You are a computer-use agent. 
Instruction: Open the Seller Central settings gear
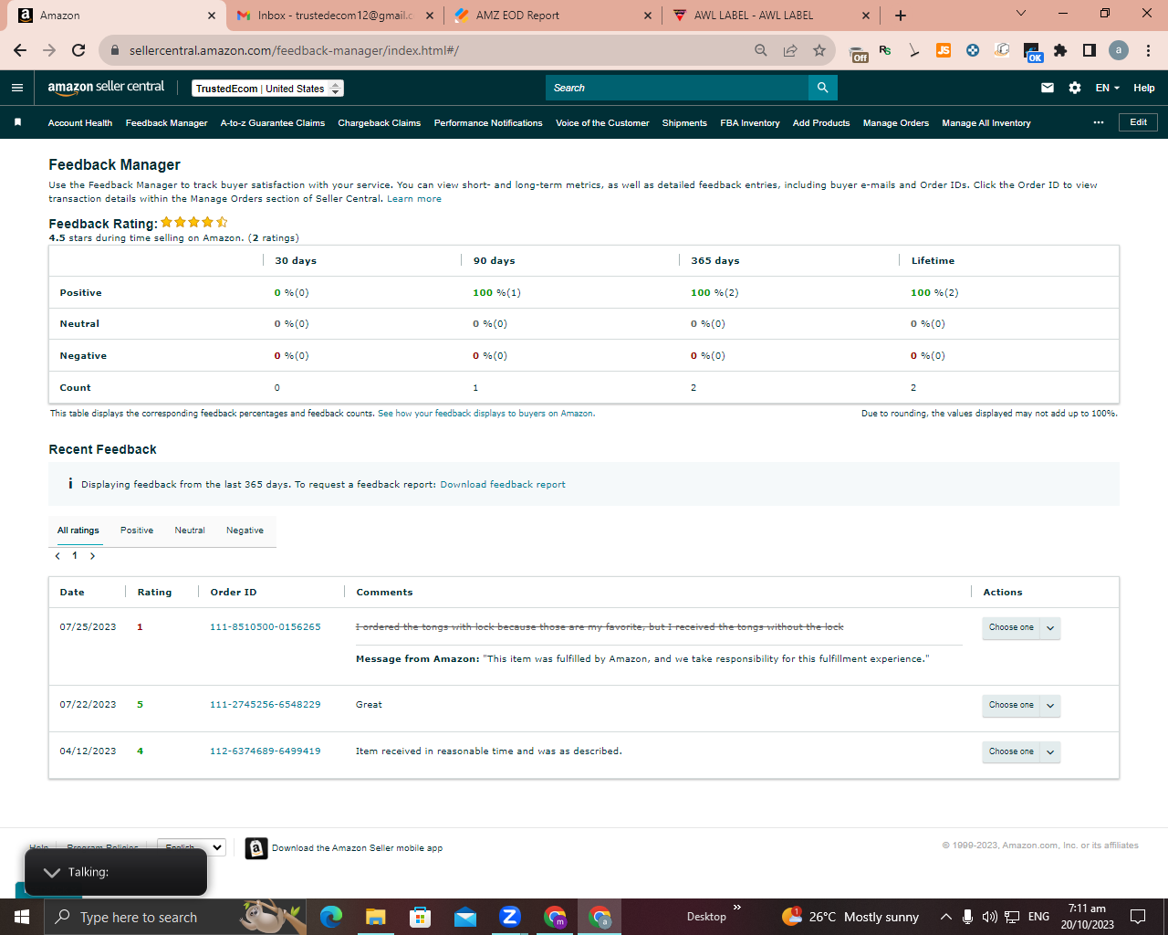pos(1075,88)
